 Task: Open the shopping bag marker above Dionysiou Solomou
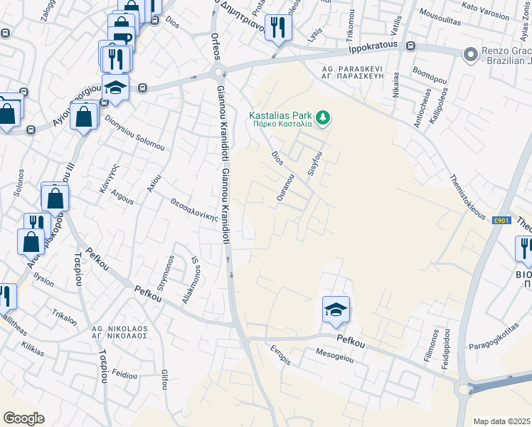(x=84, y=117)
